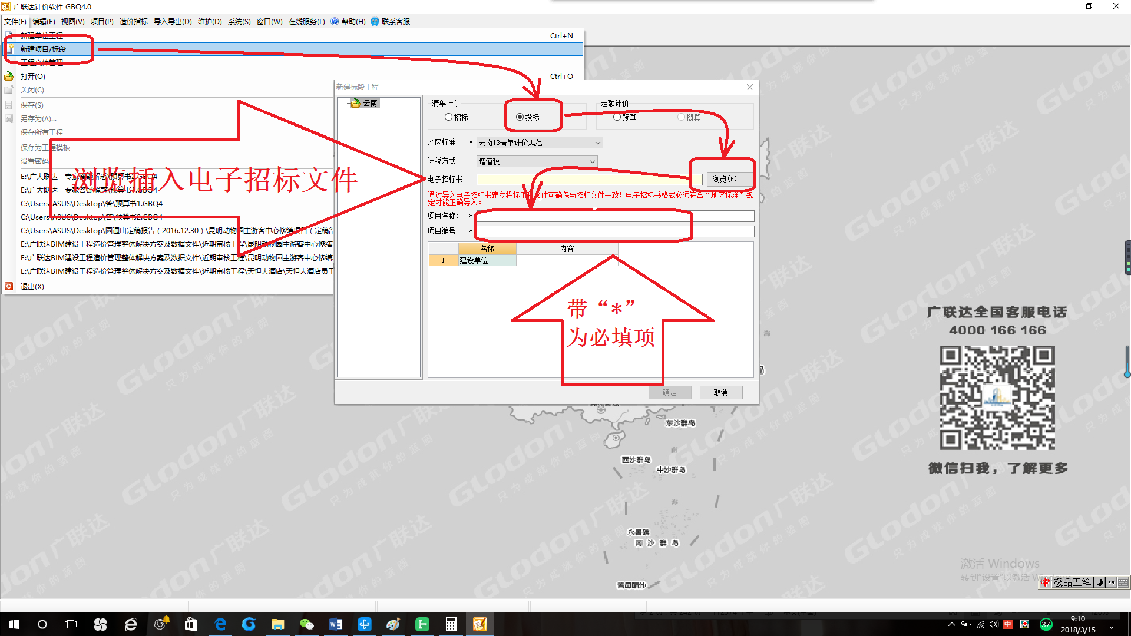Click the 取消 button
This screenshot has width=1131, height=636.
[721, 393]
